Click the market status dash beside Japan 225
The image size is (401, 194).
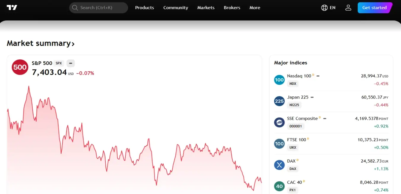tap(312, 97)
